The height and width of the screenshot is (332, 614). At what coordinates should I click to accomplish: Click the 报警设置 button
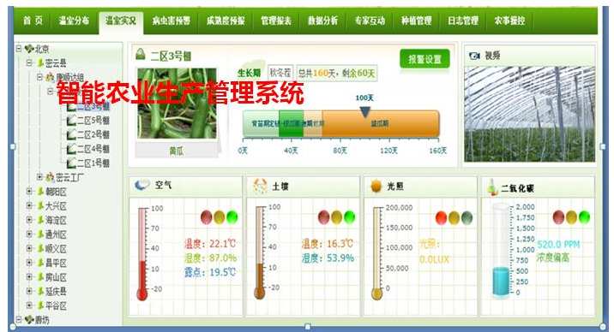click(424, 59)
